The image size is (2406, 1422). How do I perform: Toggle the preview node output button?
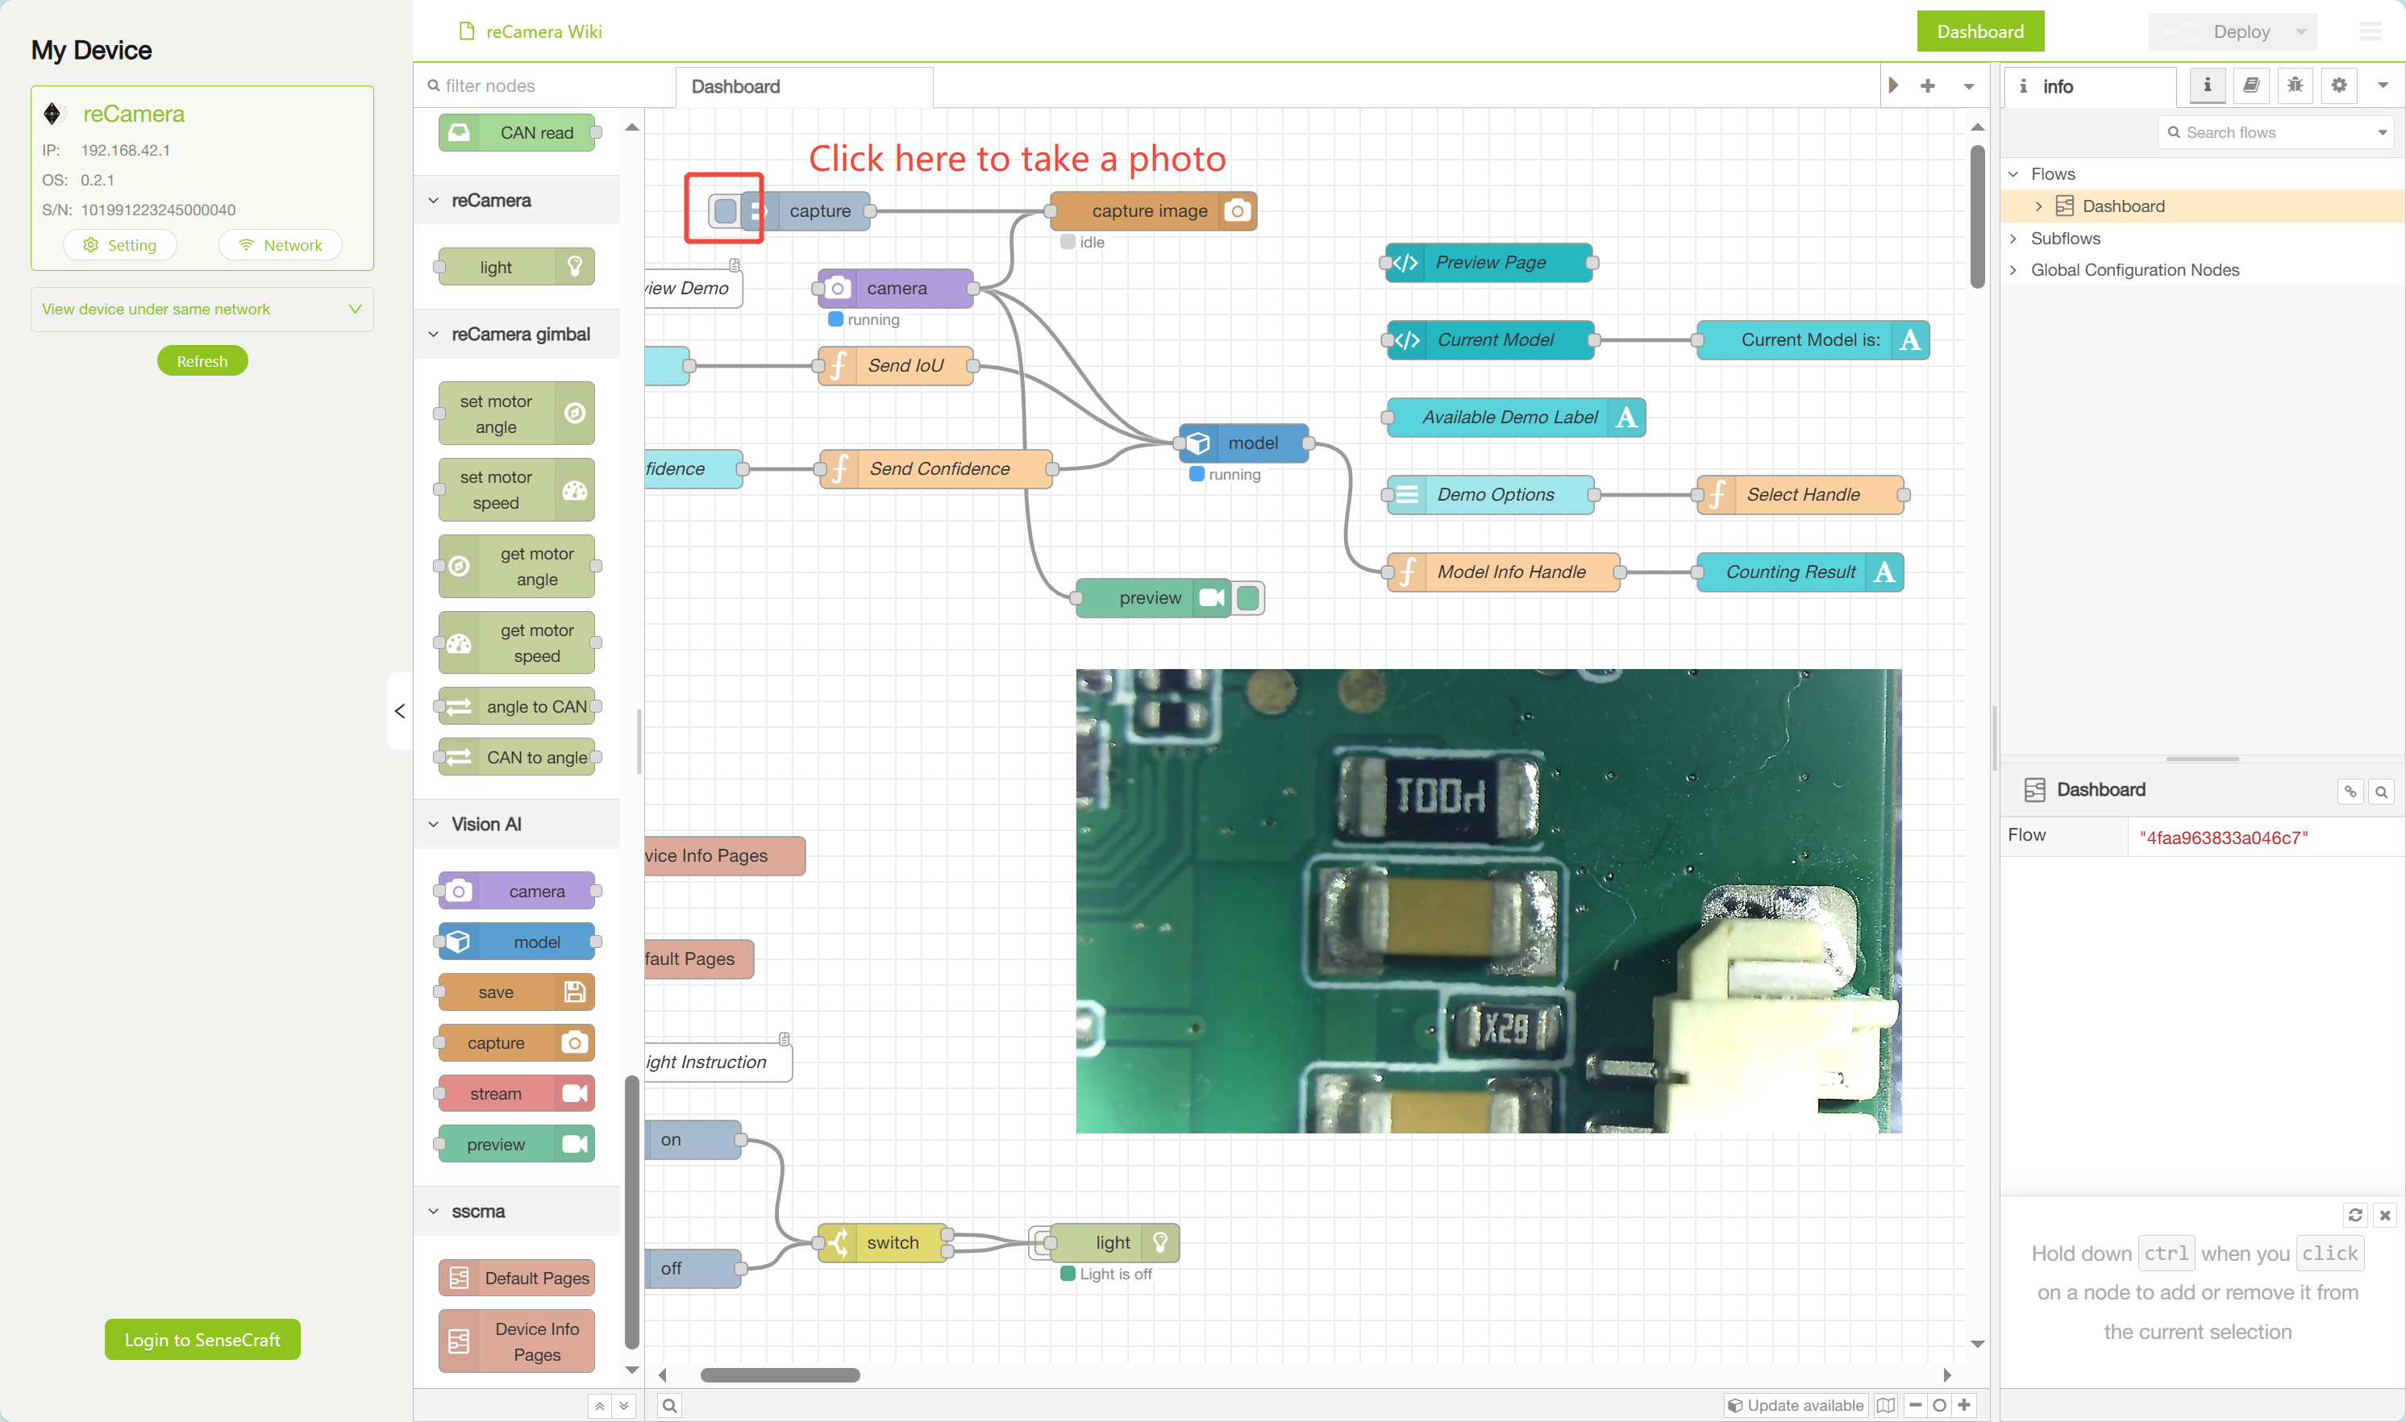click(1247, 598)
